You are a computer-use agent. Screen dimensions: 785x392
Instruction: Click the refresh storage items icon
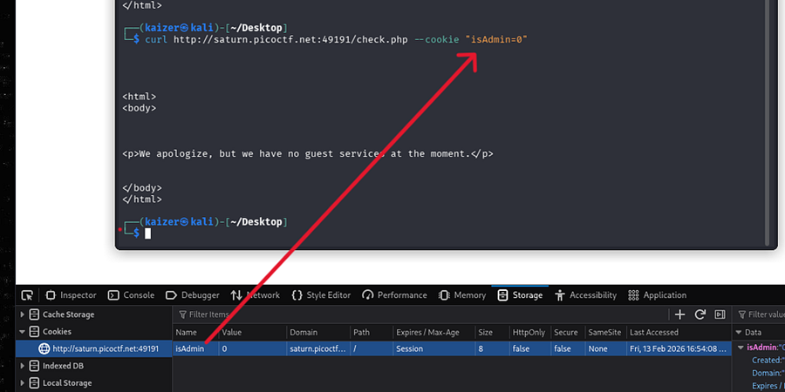(700, 314)
